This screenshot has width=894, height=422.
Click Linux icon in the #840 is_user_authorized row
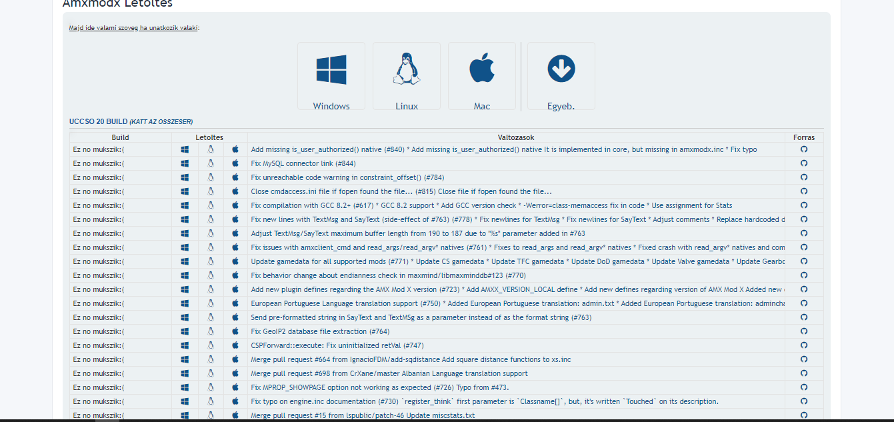[210, 149]
